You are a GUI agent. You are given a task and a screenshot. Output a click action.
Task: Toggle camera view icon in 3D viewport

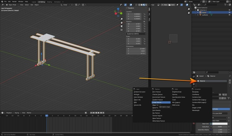(122, 26)
